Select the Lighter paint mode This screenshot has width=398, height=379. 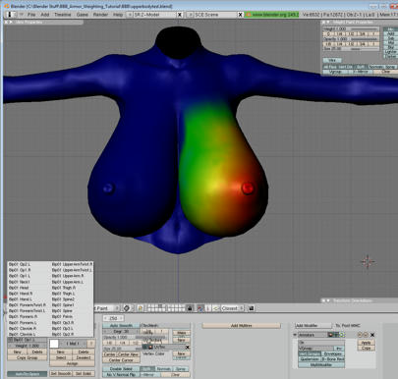(390, 52)
